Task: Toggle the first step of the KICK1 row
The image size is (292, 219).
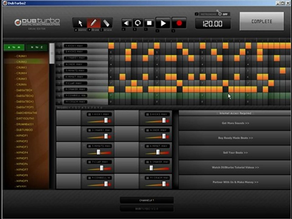Action: (x=111, y=46)
